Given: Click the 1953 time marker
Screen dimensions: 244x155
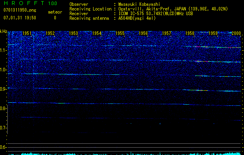Looking at the screenshot, I should [73, 33].
